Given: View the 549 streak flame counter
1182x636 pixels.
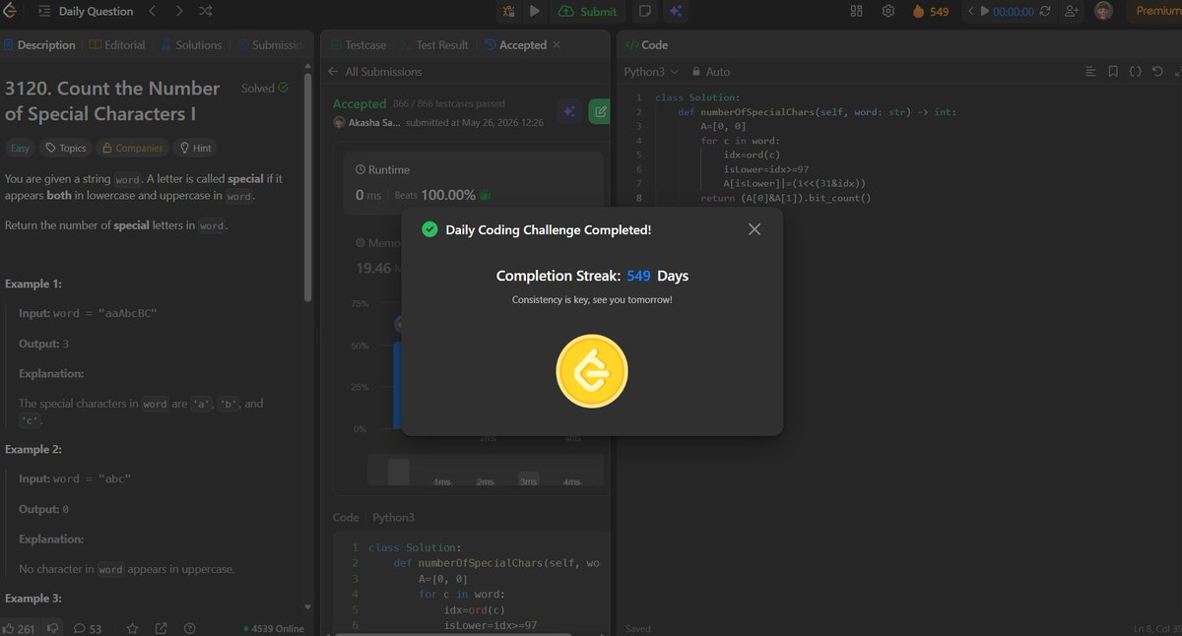Looking at the screenshot, I should [931, 11].
